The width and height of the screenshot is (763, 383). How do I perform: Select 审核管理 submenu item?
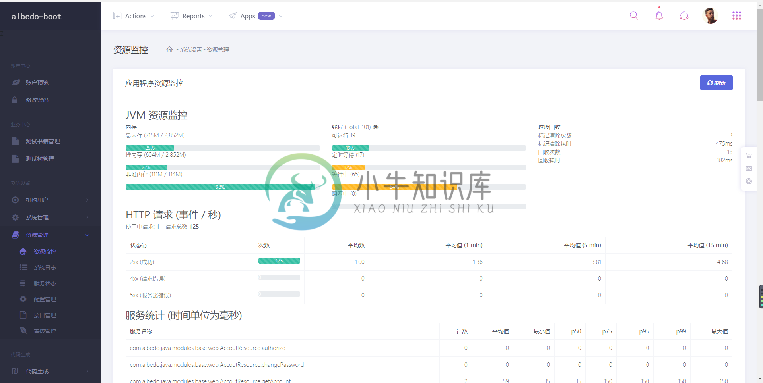(x=50, y=331)
